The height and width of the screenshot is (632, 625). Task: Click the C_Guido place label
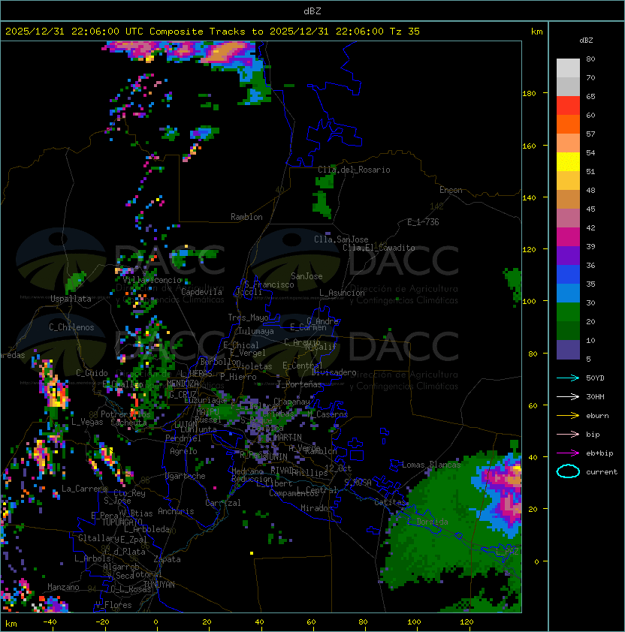tap(92, 372)
